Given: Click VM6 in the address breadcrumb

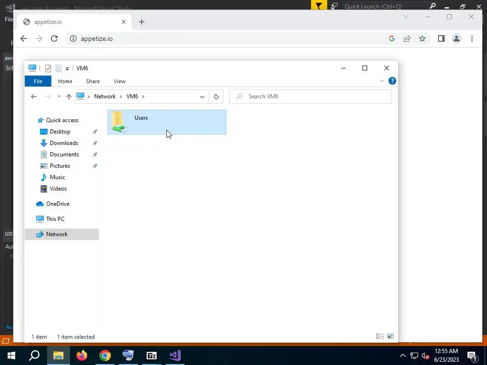Looking at the screenshot, I should [x=132, y=96].
